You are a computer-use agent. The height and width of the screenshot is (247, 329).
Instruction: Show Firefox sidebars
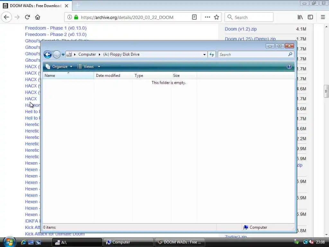click(310, 17)
